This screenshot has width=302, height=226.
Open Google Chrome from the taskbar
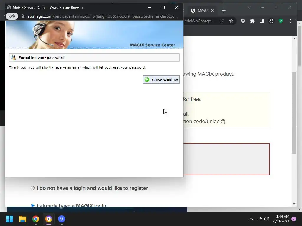pos(36,219)
